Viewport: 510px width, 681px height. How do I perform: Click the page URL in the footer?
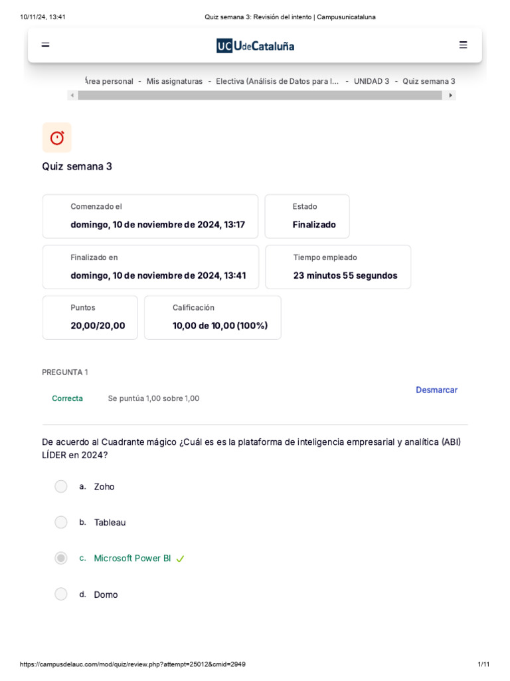click(x=132, y=664)
